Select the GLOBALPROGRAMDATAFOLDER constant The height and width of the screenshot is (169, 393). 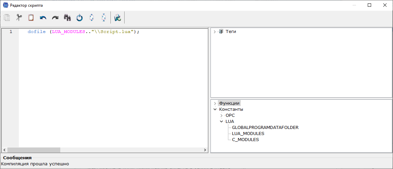(x=265, y=128)
